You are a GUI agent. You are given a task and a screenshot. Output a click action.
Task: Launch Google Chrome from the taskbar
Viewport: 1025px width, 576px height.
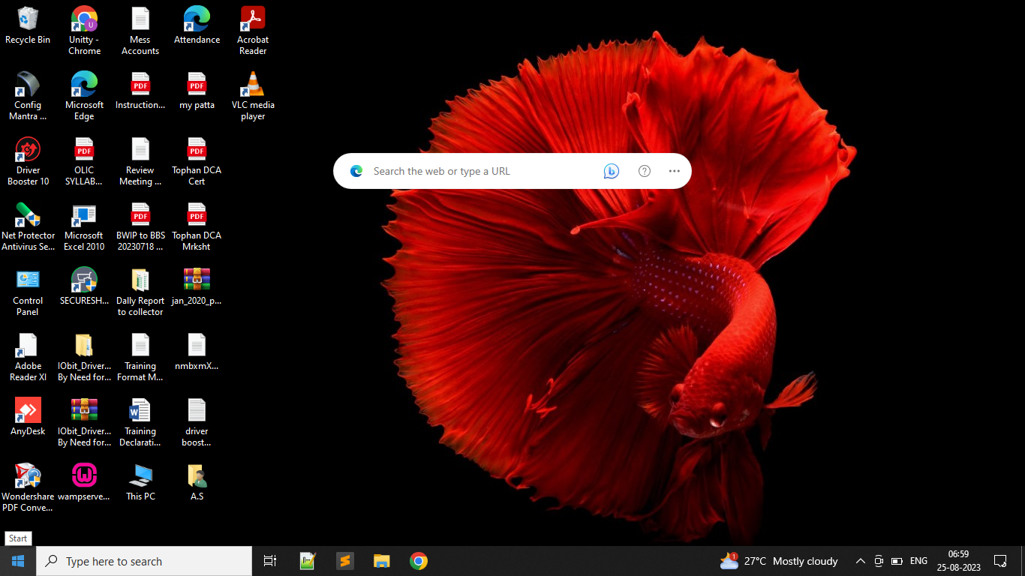[419, 561]
